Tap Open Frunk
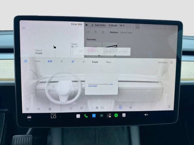This screenshot has height=145, width=194. [39, 52]
